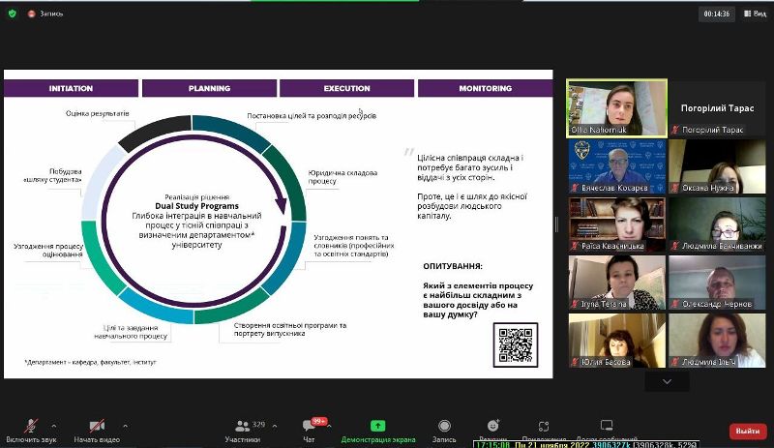Start camera with Начать видео

tap(97, 431)
